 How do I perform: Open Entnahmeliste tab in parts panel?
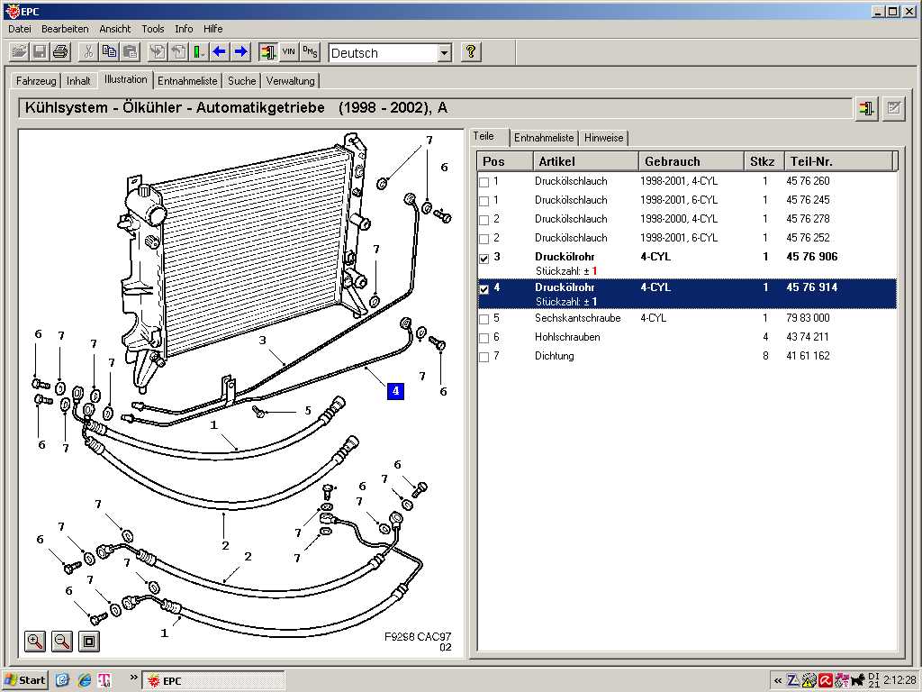pyautogui.click(x=543, y=138)
